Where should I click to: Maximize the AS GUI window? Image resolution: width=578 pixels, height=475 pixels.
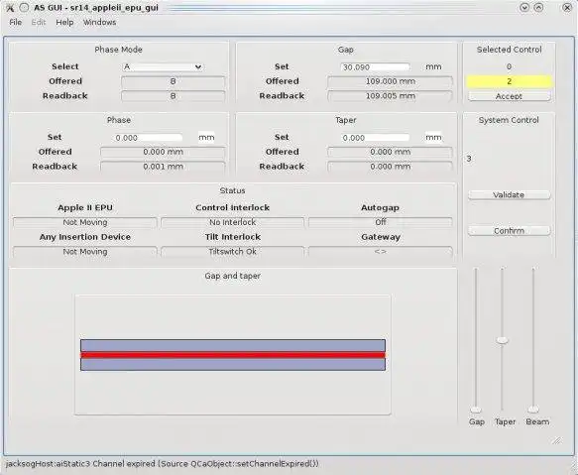(x=538, y=7)
